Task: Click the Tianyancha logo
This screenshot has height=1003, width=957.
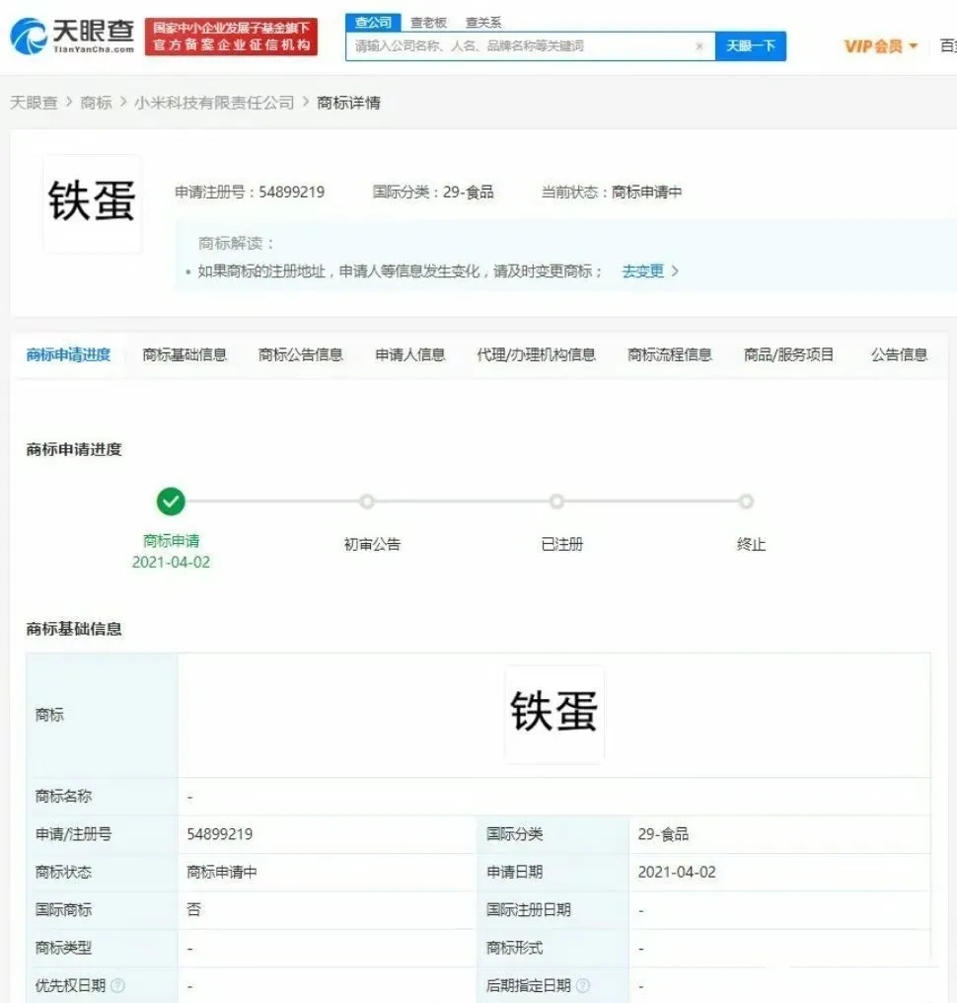Action: 72,37
